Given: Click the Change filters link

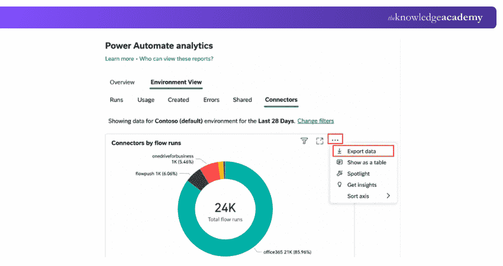Looking at the screenshot, I should tap(315, 121).
